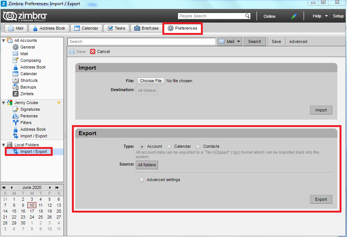Viewport: 347px width, 237px height.
Task: Enable the Advanced settings checkbox
Action: pyautogui.click(x=142, y=180)
